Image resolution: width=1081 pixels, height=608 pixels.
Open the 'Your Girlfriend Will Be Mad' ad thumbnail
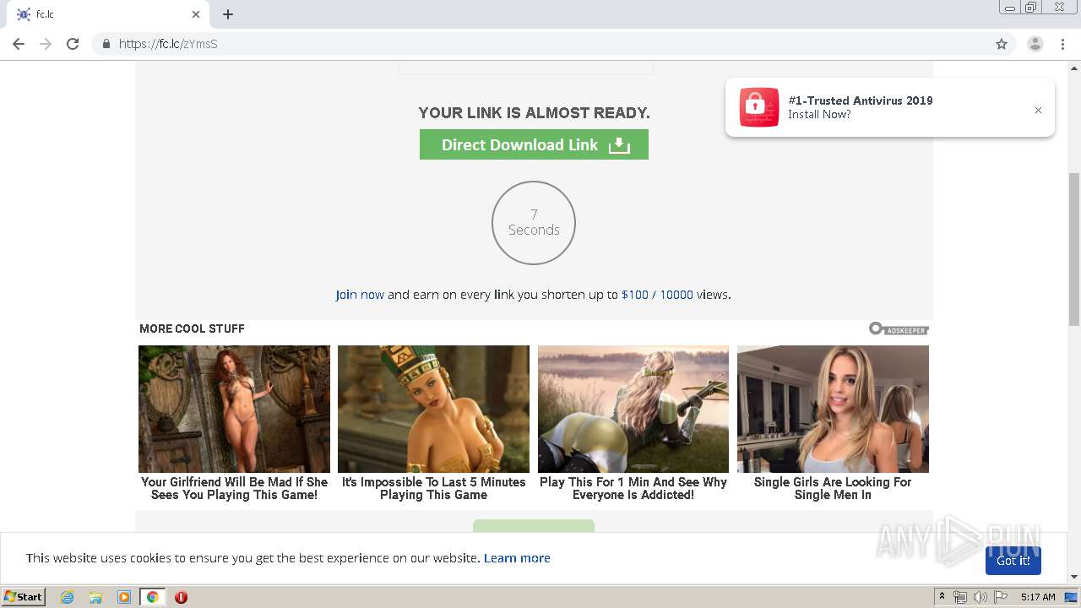click(x=234, y=409)
